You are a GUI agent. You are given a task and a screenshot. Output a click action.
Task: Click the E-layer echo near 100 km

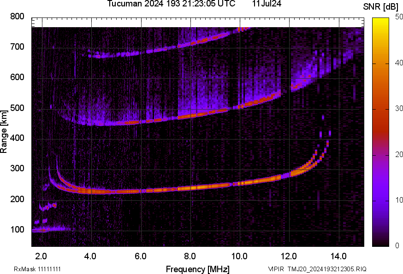click(x=46, y=229)
